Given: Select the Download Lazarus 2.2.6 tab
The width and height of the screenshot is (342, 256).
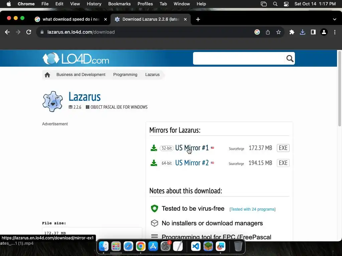Looking at the screenshot, I should point(151,19).
